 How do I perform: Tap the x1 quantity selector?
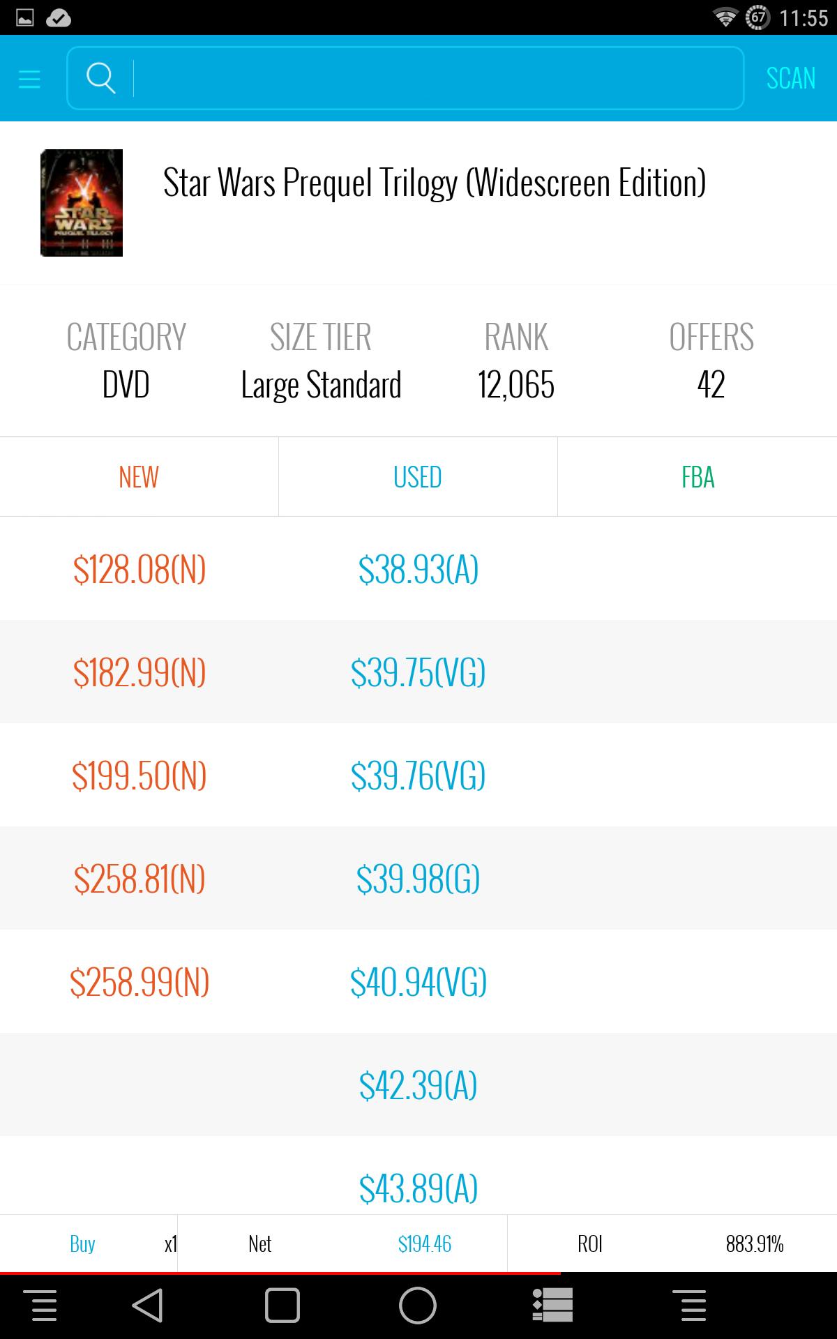(x=170, y=1243)
